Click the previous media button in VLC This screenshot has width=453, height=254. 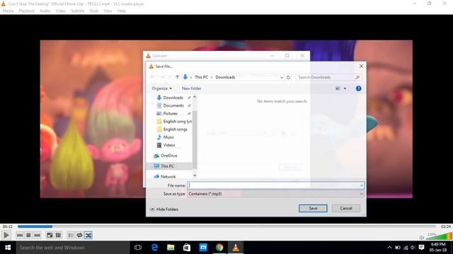20,235
